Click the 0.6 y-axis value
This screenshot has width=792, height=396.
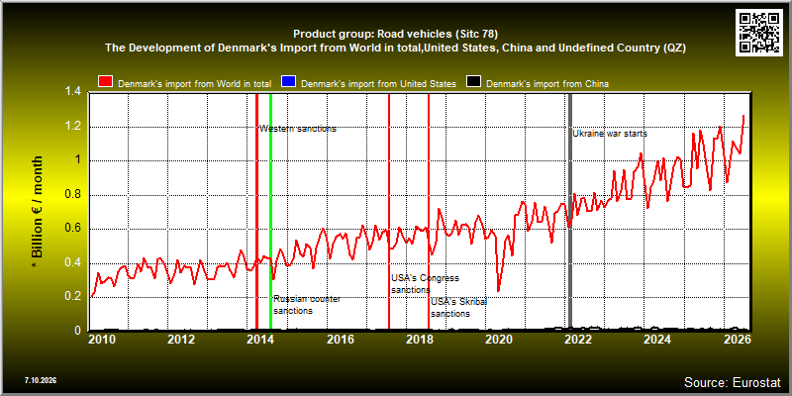pos(73,229)
